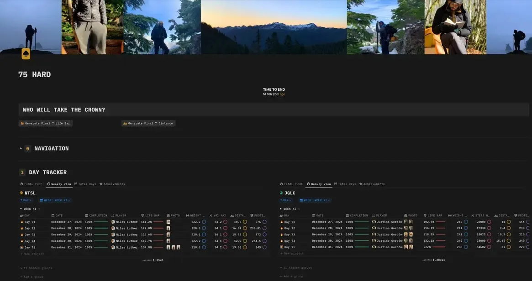
Task: Add New project row in JGLC table
Action: (292, 254)
